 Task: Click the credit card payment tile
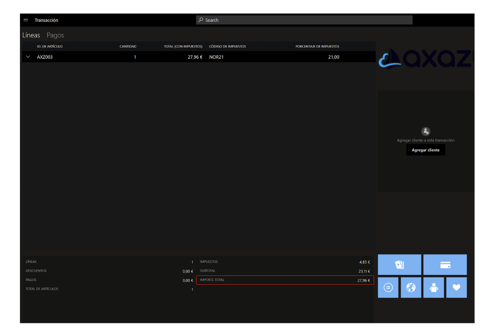[445, 265]
